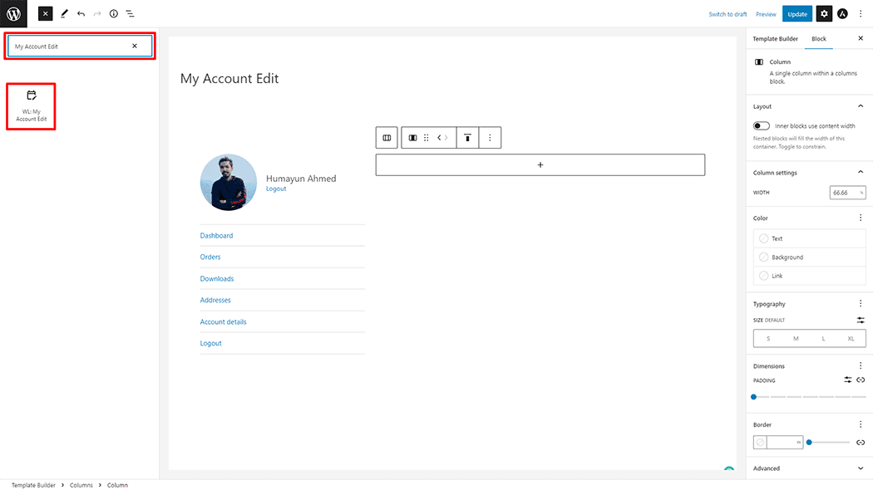Click the block mover right arrow icon
The image size is (873, 490).
coord(447,137)
